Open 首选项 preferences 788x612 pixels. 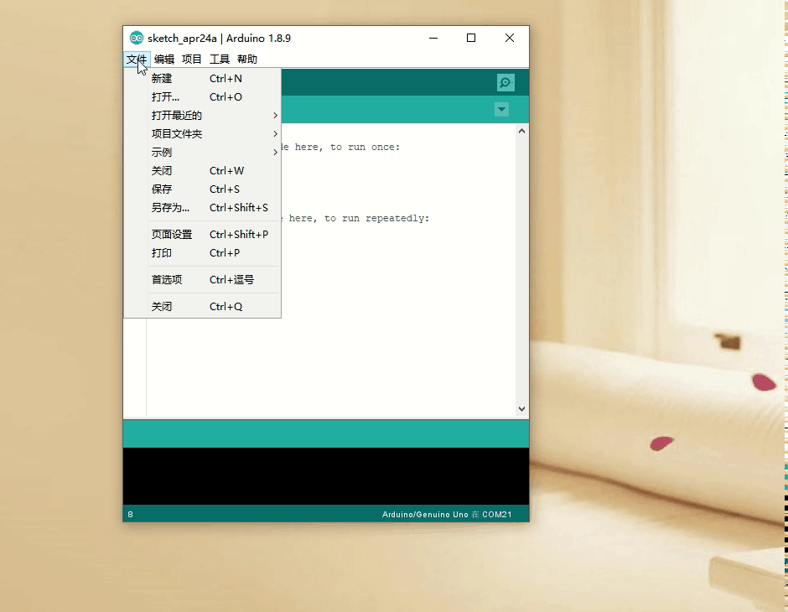[x=203, y=280]
